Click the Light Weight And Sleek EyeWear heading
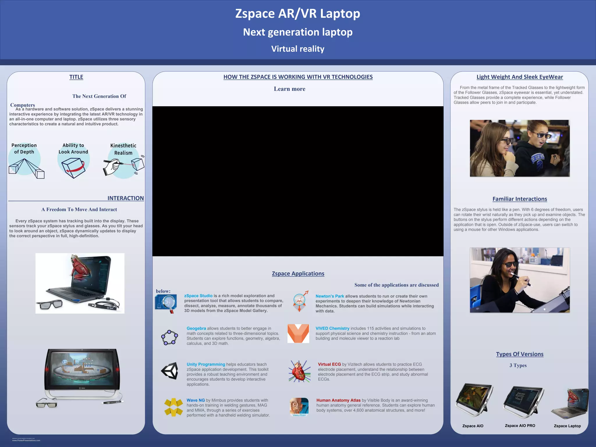This screenshot has height=447, width=596. pyautogui.click(x=519, y=77)
